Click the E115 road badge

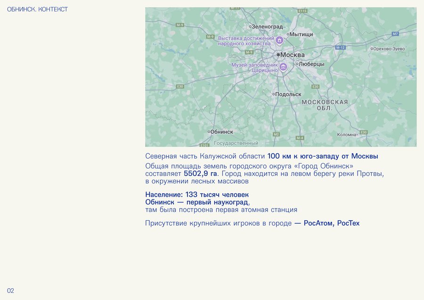[x=302, y=11]
